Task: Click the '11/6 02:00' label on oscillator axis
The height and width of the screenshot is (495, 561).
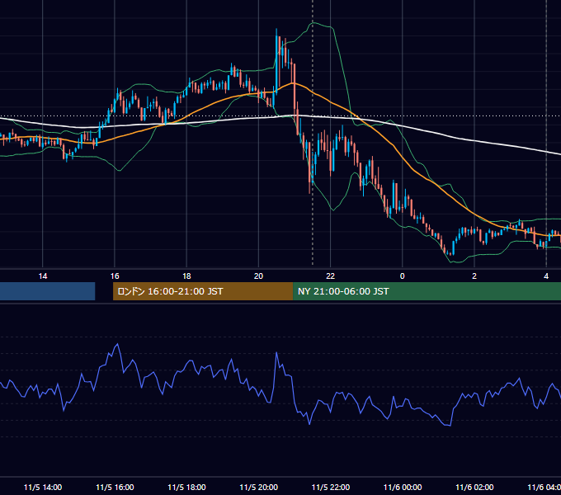Action: tap(474, 488)
